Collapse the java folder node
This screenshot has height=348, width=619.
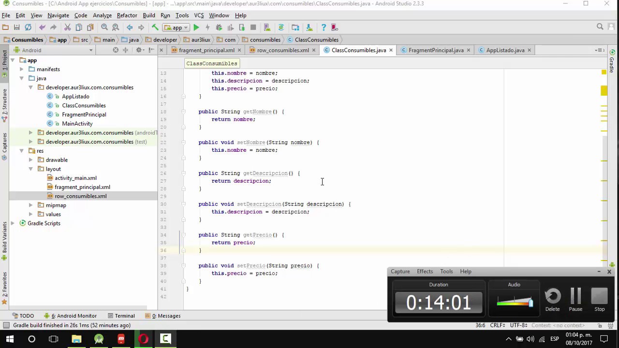(22, 78)
